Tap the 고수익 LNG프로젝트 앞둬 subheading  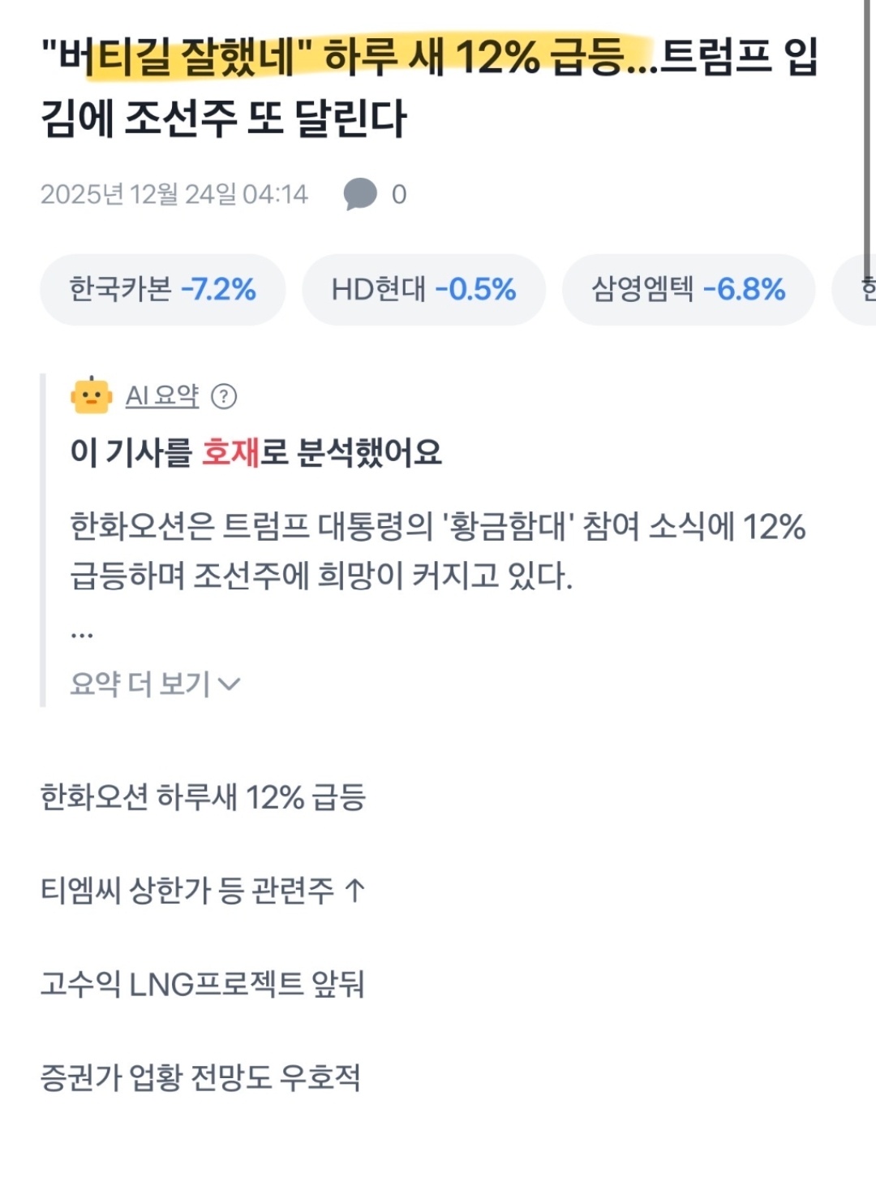click(203, 984)
